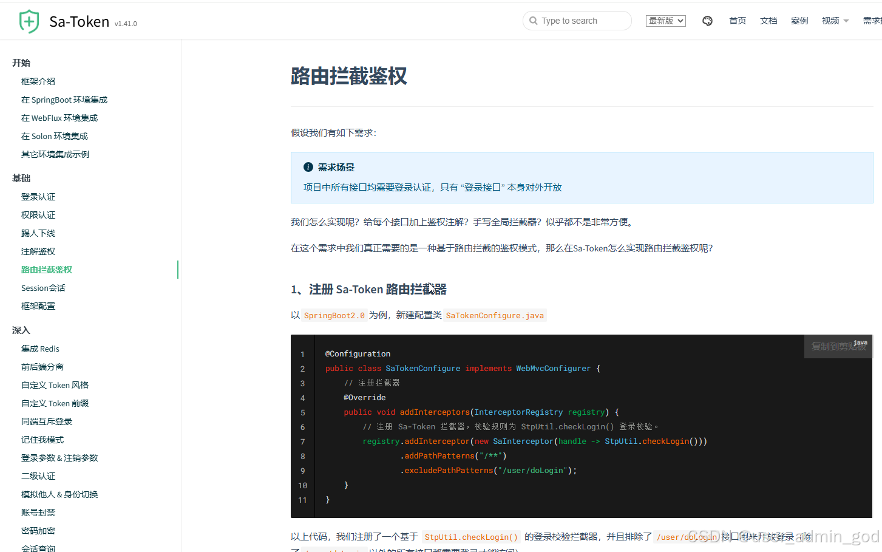Open 在 Solon 环境集成 page

[55, 136]
